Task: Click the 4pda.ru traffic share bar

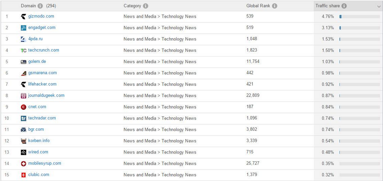Action: (359, 39)
